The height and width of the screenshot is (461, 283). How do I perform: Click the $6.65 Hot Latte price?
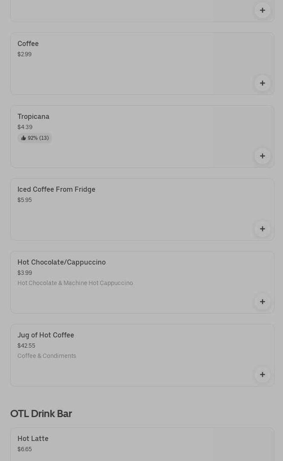(25, 449)
